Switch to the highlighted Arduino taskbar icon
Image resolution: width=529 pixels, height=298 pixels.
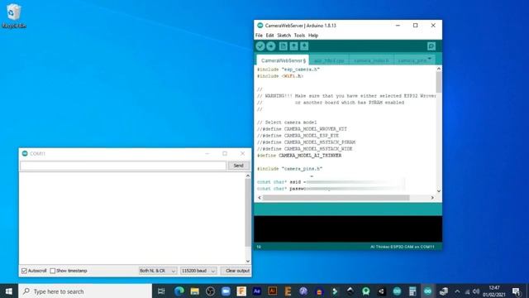428,291
